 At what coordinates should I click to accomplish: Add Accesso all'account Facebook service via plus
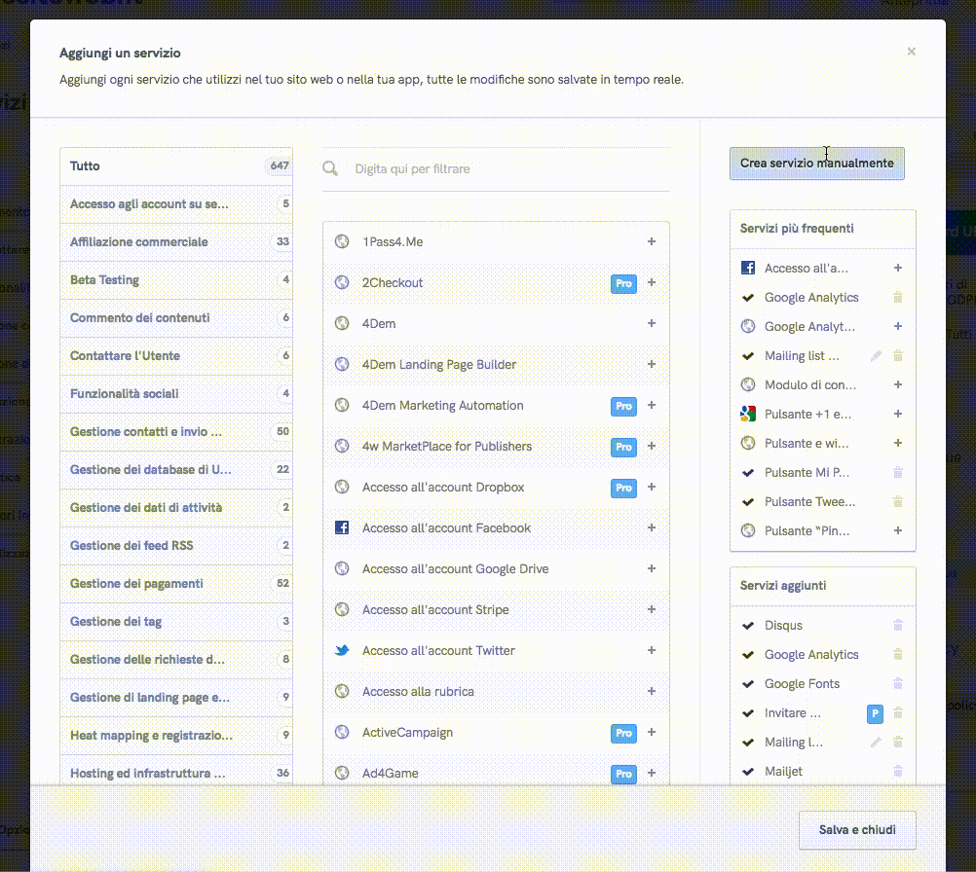point(652,528)
